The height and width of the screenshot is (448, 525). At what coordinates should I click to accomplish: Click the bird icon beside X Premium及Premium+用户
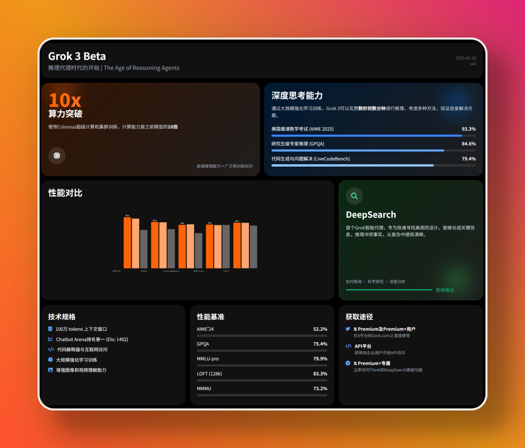coord(348,329)
